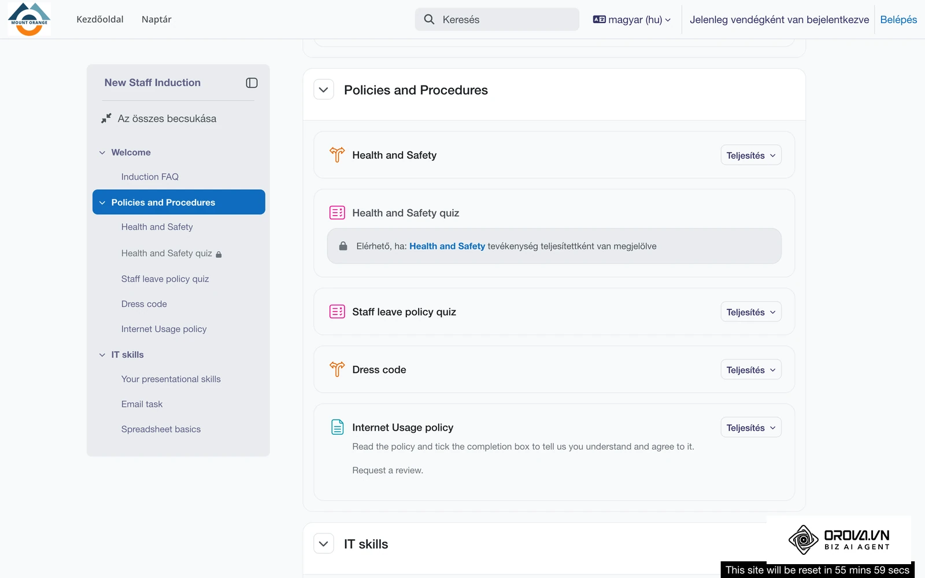Screen dimensions: 925x578
Task: Click the search magnifier icon
Action: (429, 19)
